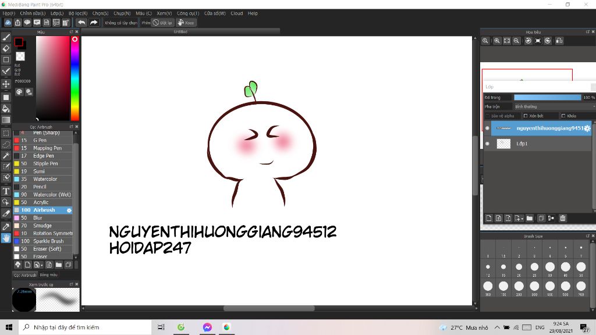Select the Watercolor (Wet) brush
The width and height of the screenshot is (596, 335).
click(x=43, y=195)
